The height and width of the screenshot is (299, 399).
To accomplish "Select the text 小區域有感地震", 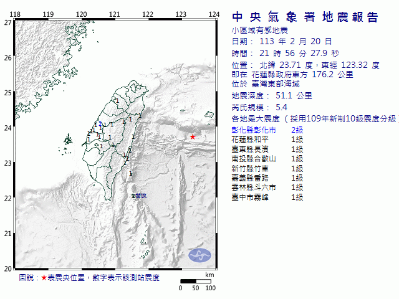I will coord(259,31).
